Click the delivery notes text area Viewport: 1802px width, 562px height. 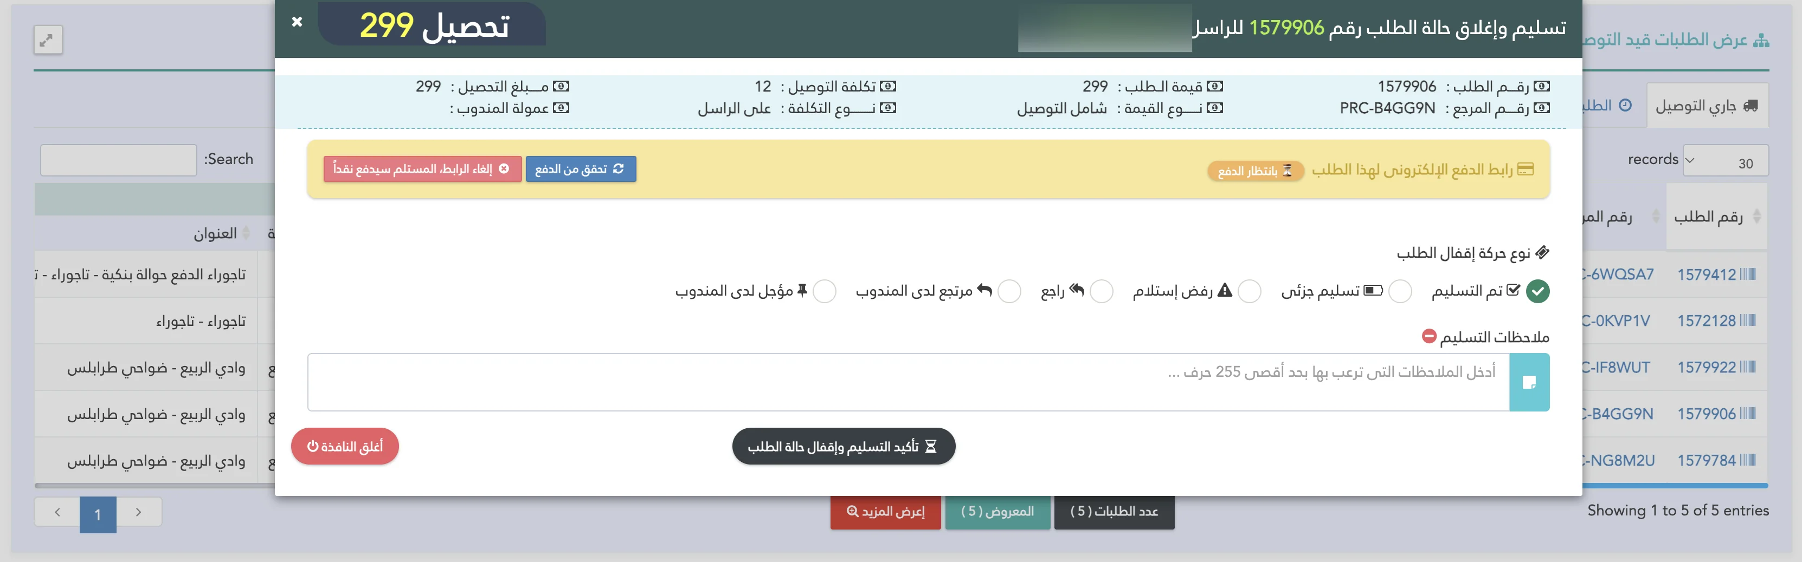908,382
